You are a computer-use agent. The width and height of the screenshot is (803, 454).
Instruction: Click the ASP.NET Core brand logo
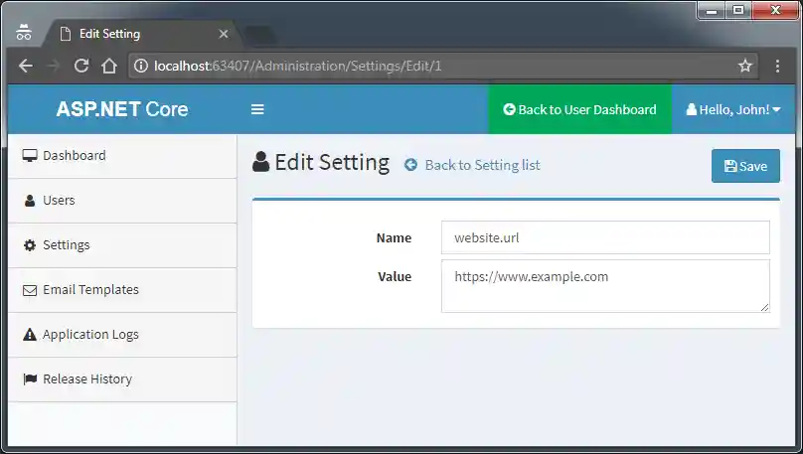point(122,109)
